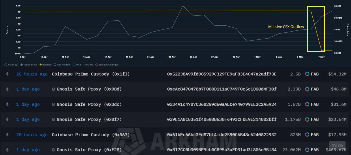Open Coinbase Prime Custody (0x1f3) entity
Viewport: 351px width, 155px height.
coord(91,74)
